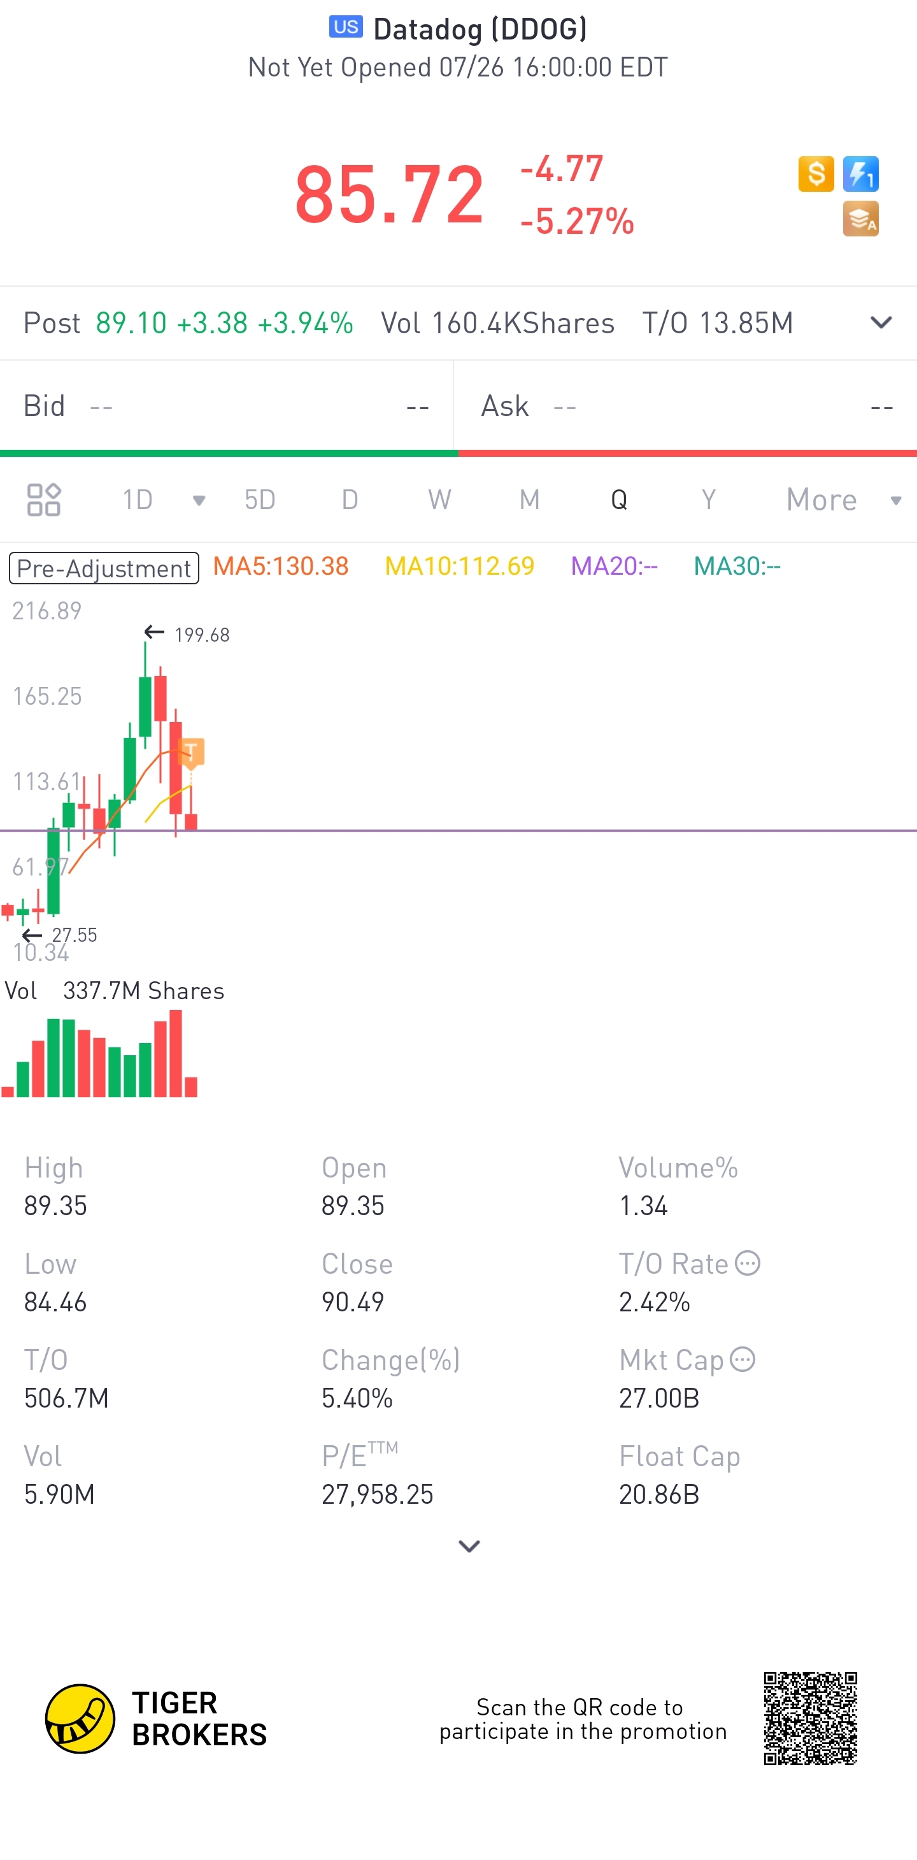
Task: Click the orange dollar sign icon
Action: (x=815, y=174)
